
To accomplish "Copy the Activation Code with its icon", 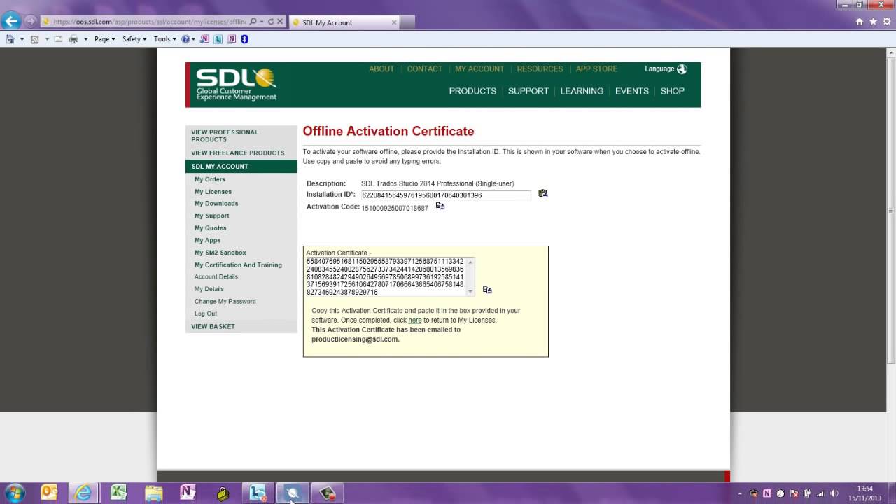I will 440,206.
